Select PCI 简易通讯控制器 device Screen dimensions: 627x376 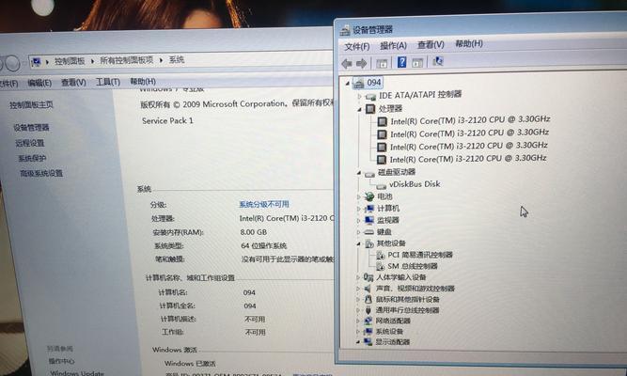pos(419,255)
